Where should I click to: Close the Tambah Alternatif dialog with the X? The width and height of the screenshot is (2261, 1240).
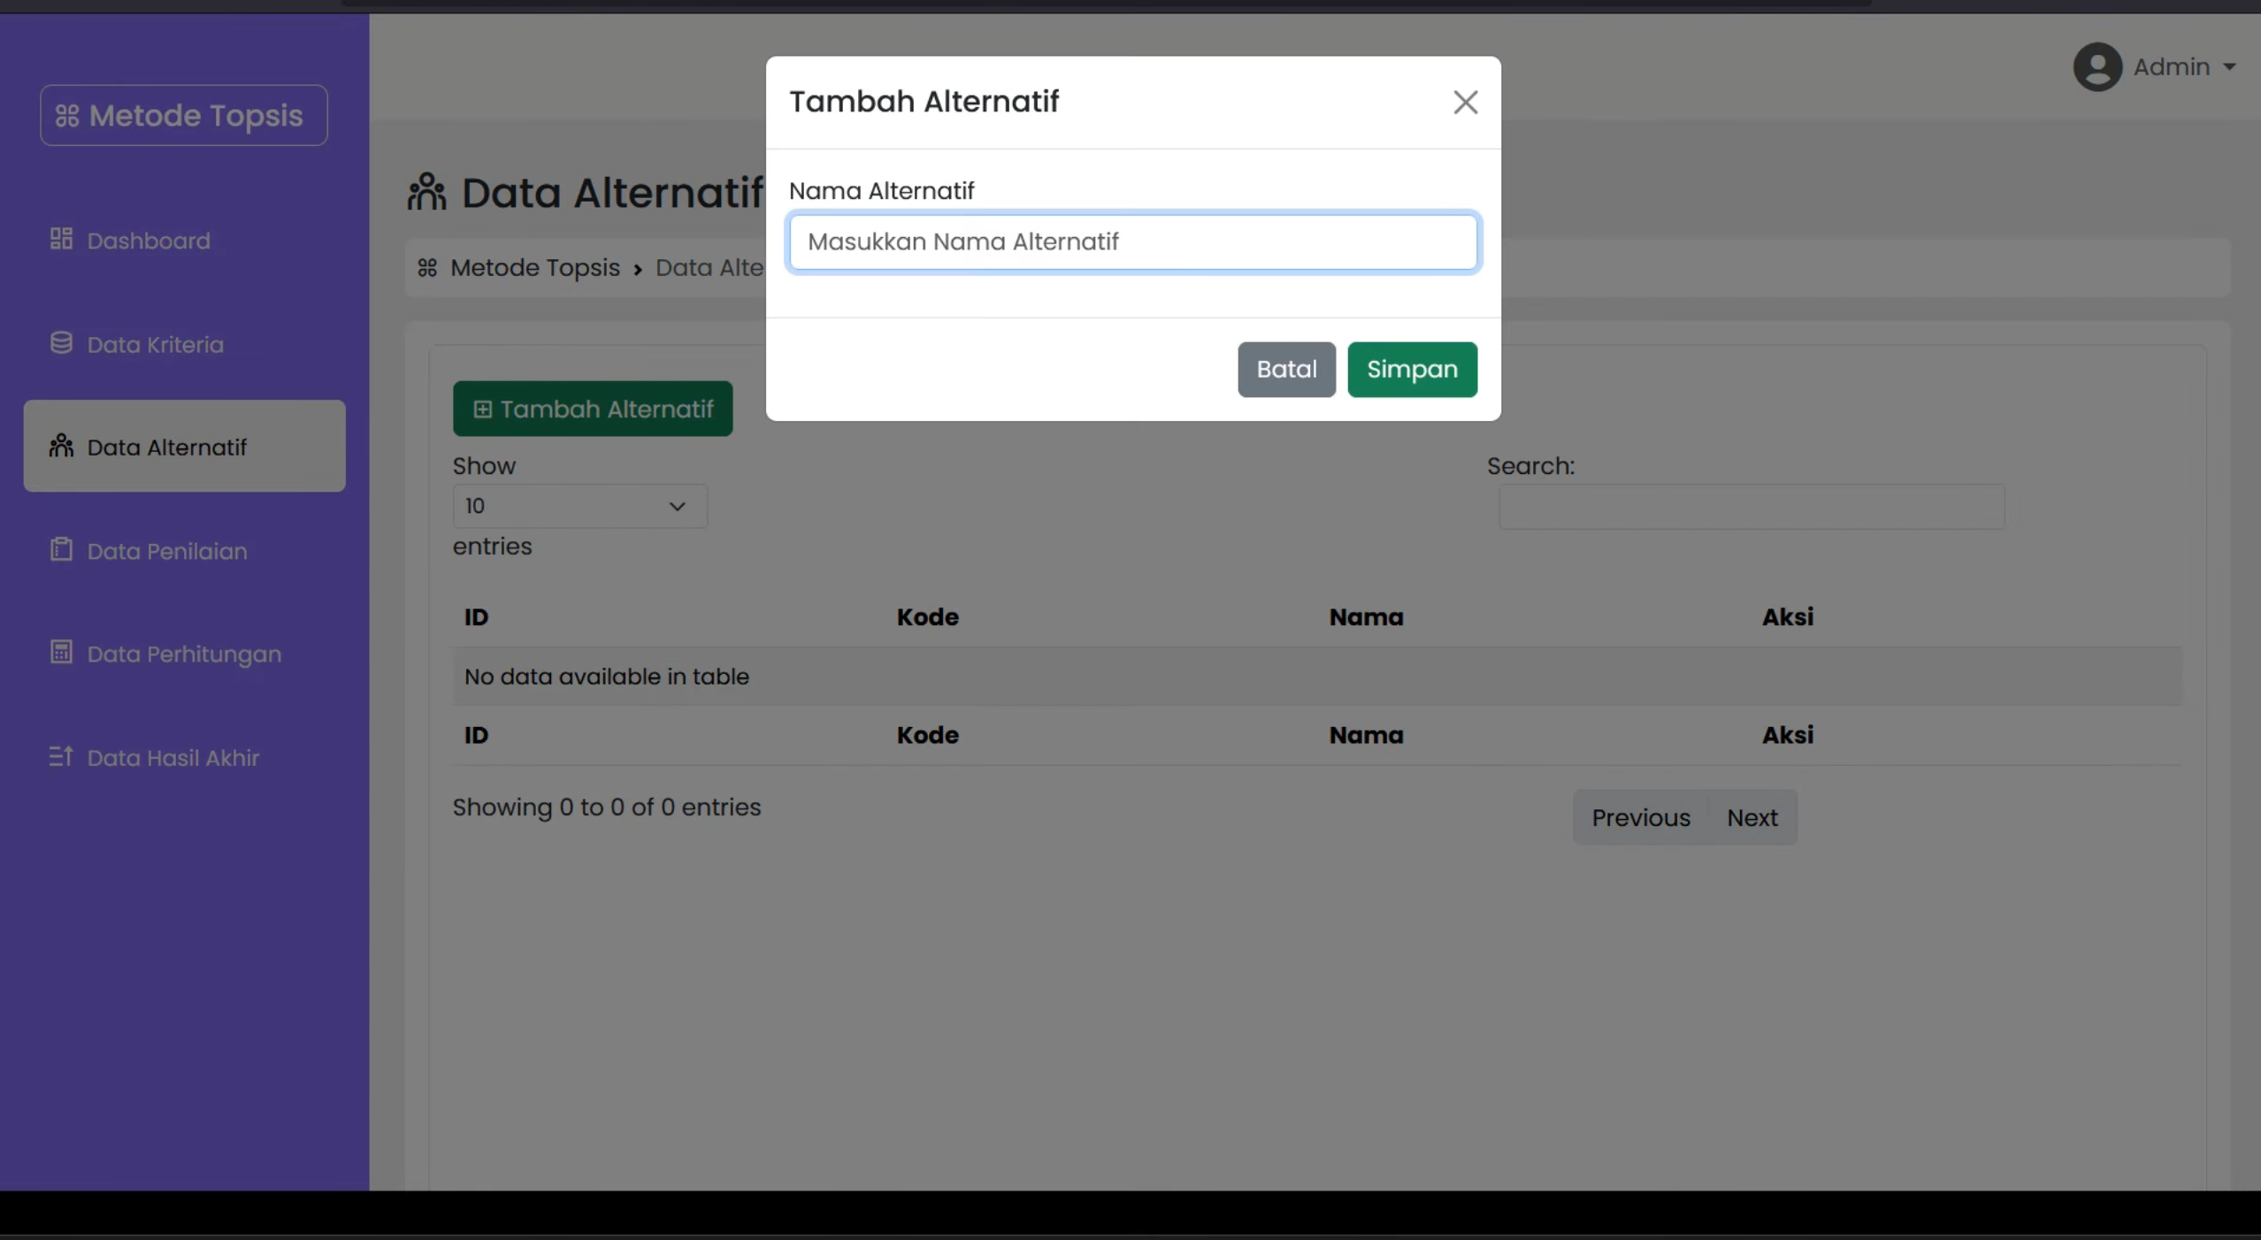[1465, 103]
